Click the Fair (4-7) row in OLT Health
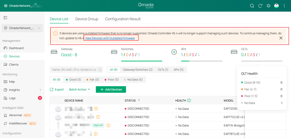 click(x=262, y=89)
